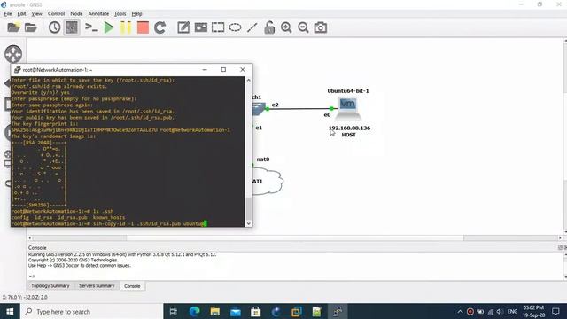
Task: Expand the system tray hidden icons chevron
Action: pyautogui.click(x=460, y=311)
